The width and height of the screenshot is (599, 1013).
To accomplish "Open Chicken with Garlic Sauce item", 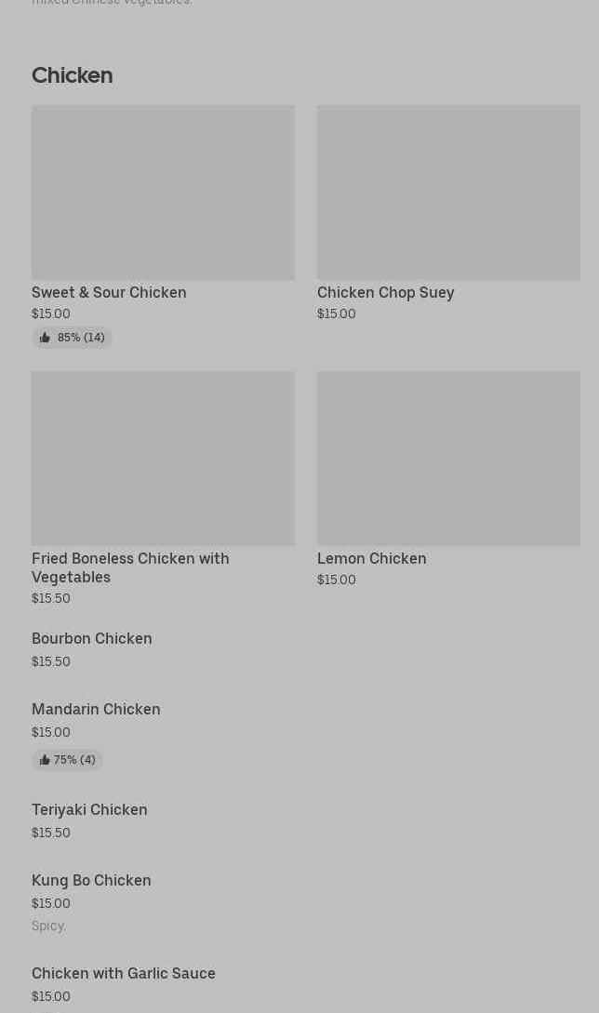I will (124, 973).
